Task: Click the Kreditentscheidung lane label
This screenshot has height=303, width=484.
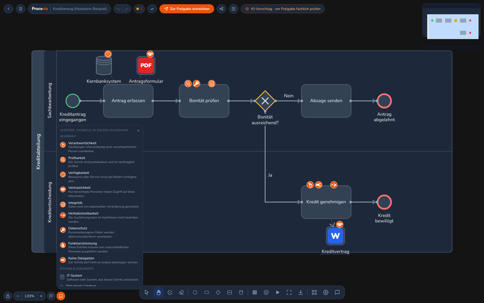Action: tap(50, 202)
